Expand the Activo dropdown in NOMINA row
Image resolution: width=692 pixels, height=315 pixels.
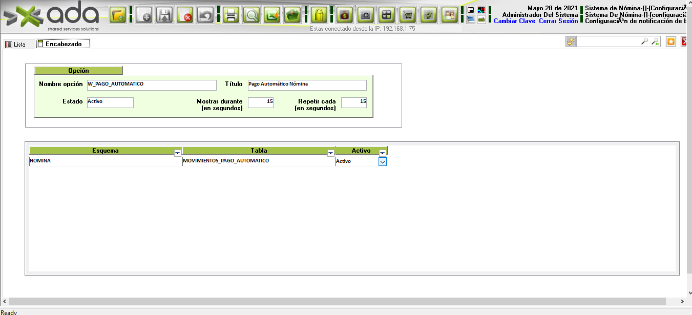(382, 161)
